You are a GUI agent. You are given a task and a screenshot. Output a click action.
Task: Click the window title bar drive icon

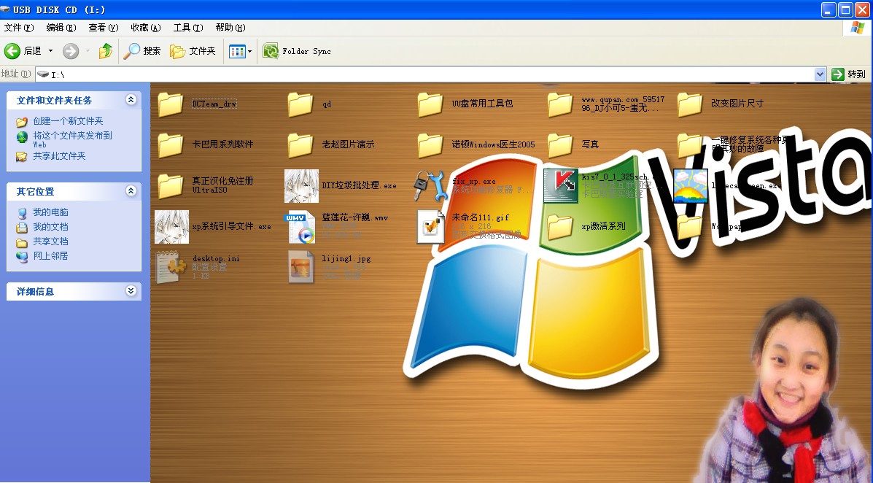[x=6, y=9]
